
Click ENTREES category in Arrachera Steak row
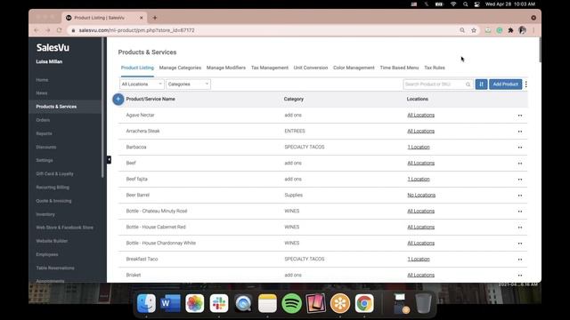click(x=295, y=131)
